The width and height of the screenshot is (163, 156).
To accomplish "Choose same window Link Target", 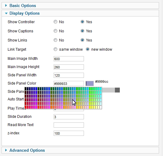I will coord(55,49).
